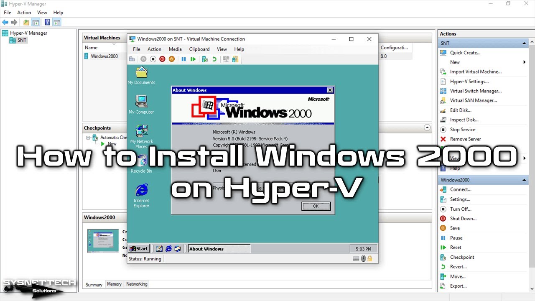Click the orange Save icon in VM toolbar

(x=171, y=59)
